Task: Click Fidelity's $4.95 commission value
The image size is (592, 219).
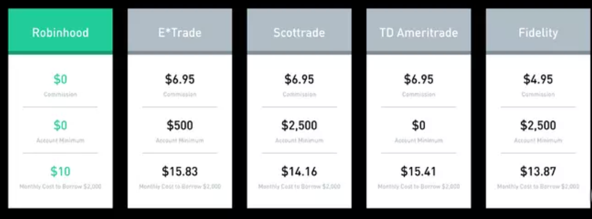Action: pyautogui.click(x=538, y=80)
